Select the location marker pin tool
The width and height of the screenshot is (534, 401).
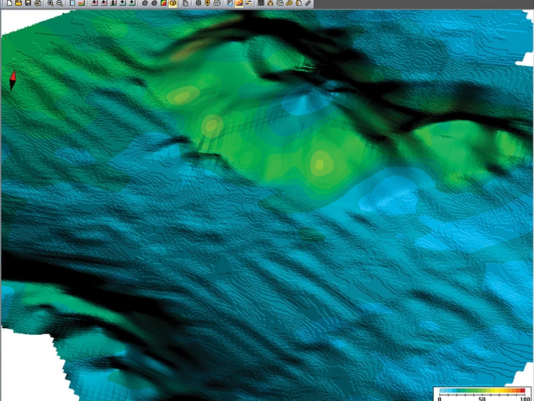click(x=207, y=5)
